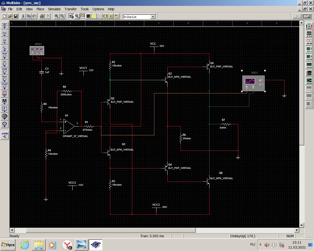Click the 15:11 taskbar clock
314x251 pixels.
pyautogui.click(x=297, y=243)
